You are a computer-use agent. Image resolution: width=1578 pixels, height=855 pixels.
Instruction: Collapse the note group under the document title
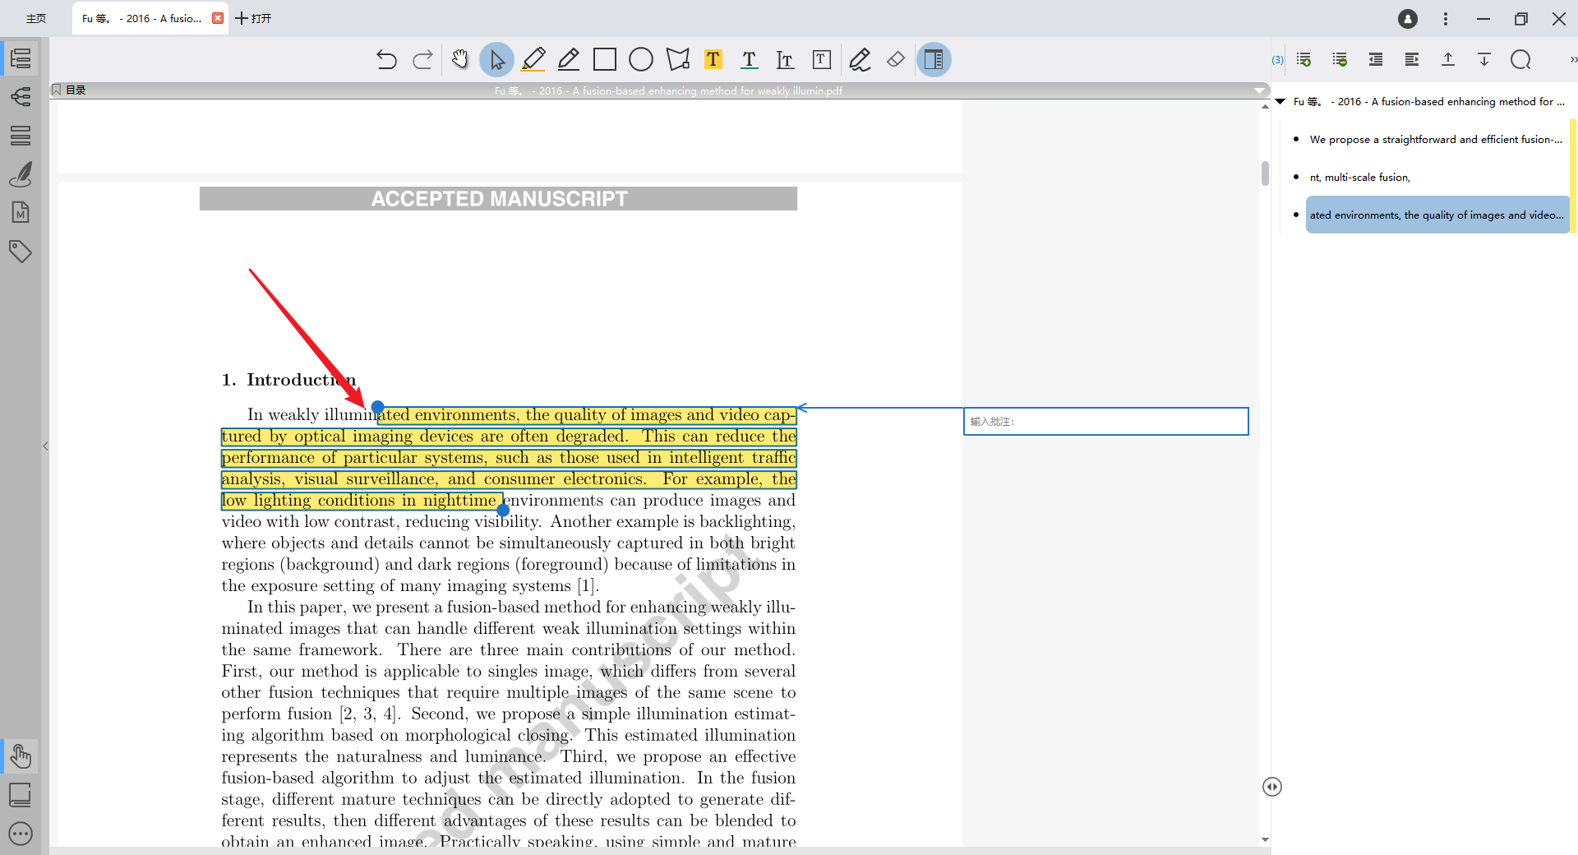point(1280,101)
